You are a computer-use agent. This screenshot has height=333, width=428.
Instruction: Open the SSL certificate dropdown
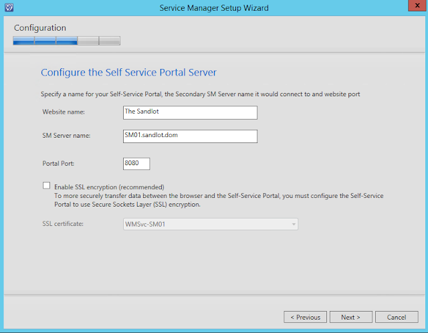pos(210,224)
